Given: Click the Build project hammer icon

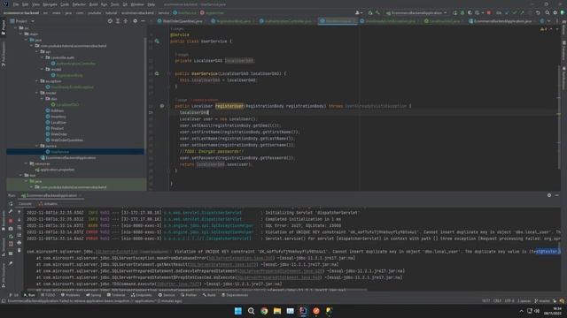Looking at the screenshot, I should coord(378,12).
